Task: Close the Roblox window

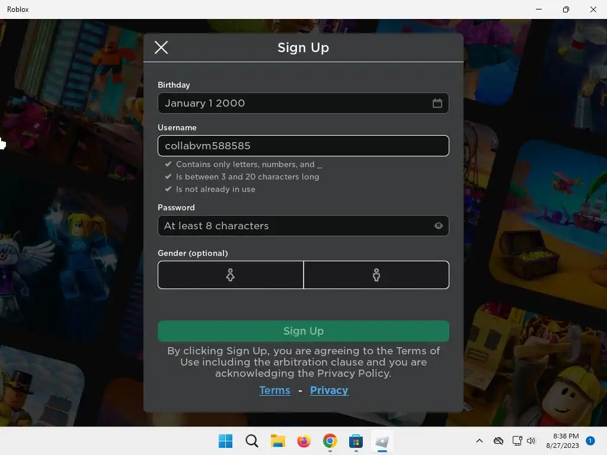Action: (x=593, y=9)
